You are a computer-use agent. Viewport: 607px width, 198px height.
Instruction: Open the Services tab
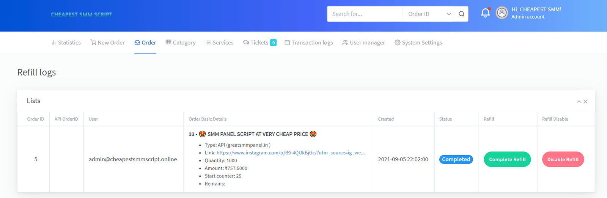coord(220,43)
